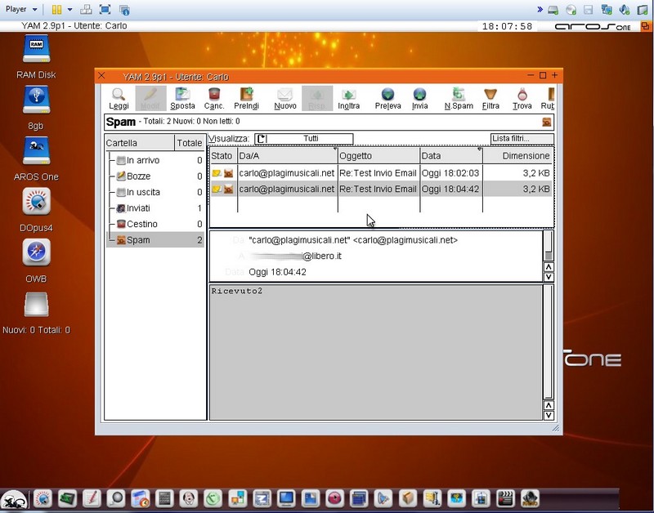Image resolution: width=654 pixels, height=513 pixels.
Task: Forward the message using Inoltra
Action: (x=348, y=98)
